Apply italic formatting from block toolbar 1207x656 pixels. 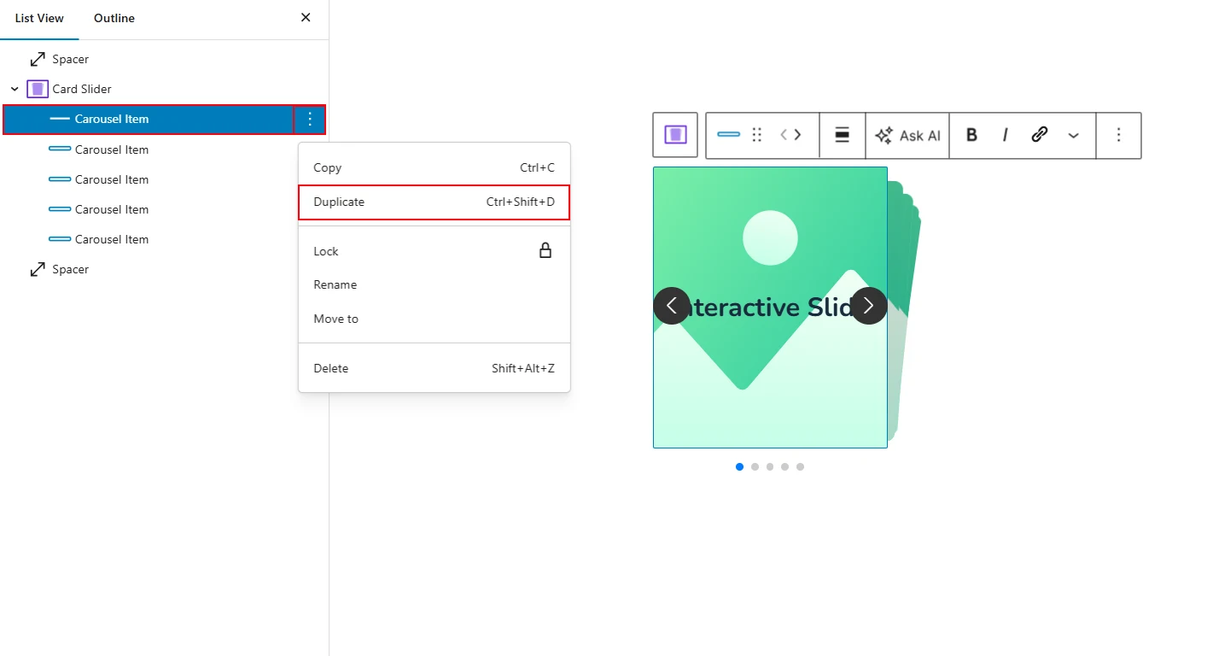pyautogui.click(x=1005, y=135)
